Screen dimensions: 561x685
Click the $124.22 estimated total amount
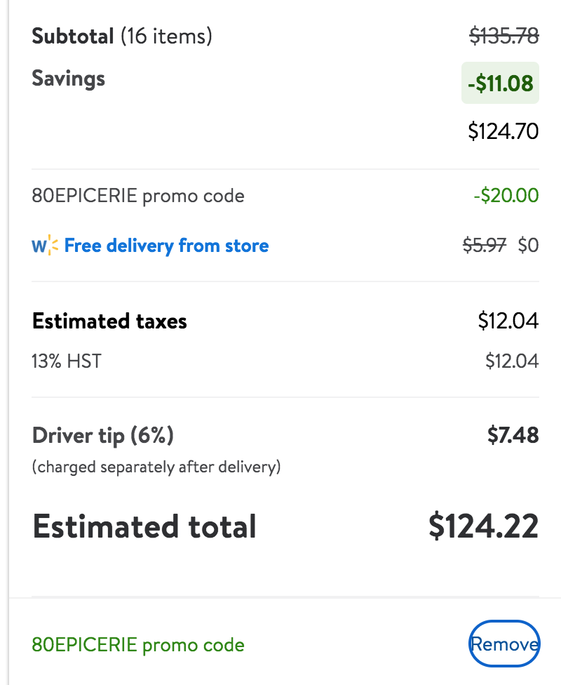coord(484,526)
